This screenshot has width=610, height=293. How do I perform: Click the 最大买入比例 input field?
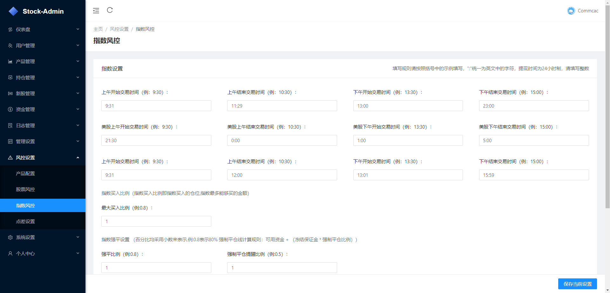pos(156,221)
